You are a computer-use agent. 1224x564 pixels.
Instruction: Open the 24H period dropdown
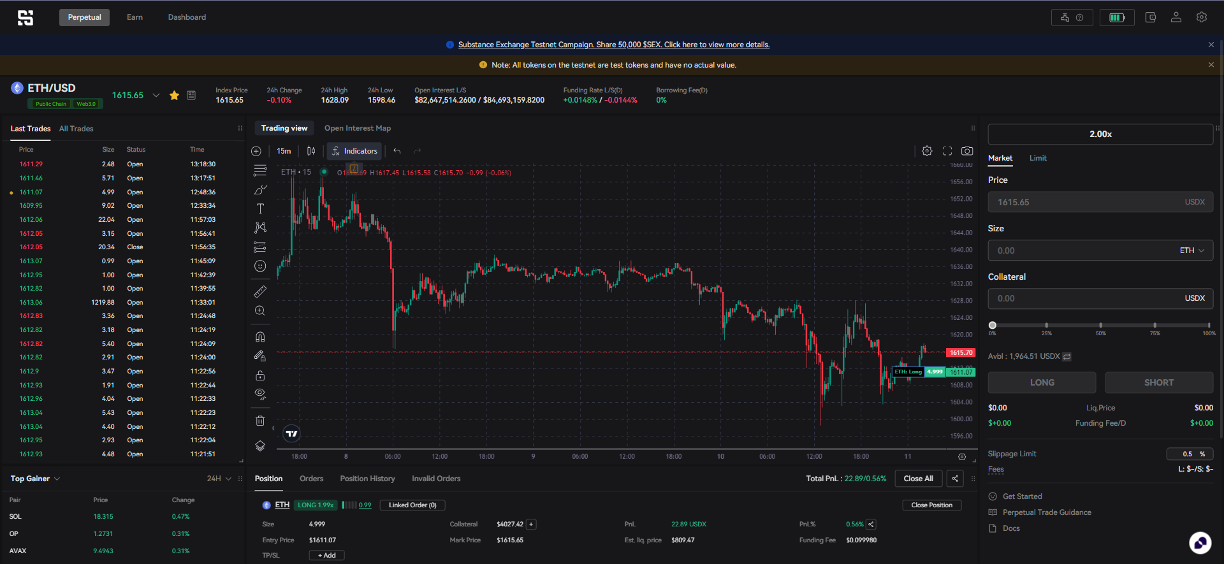click(219, 479)
